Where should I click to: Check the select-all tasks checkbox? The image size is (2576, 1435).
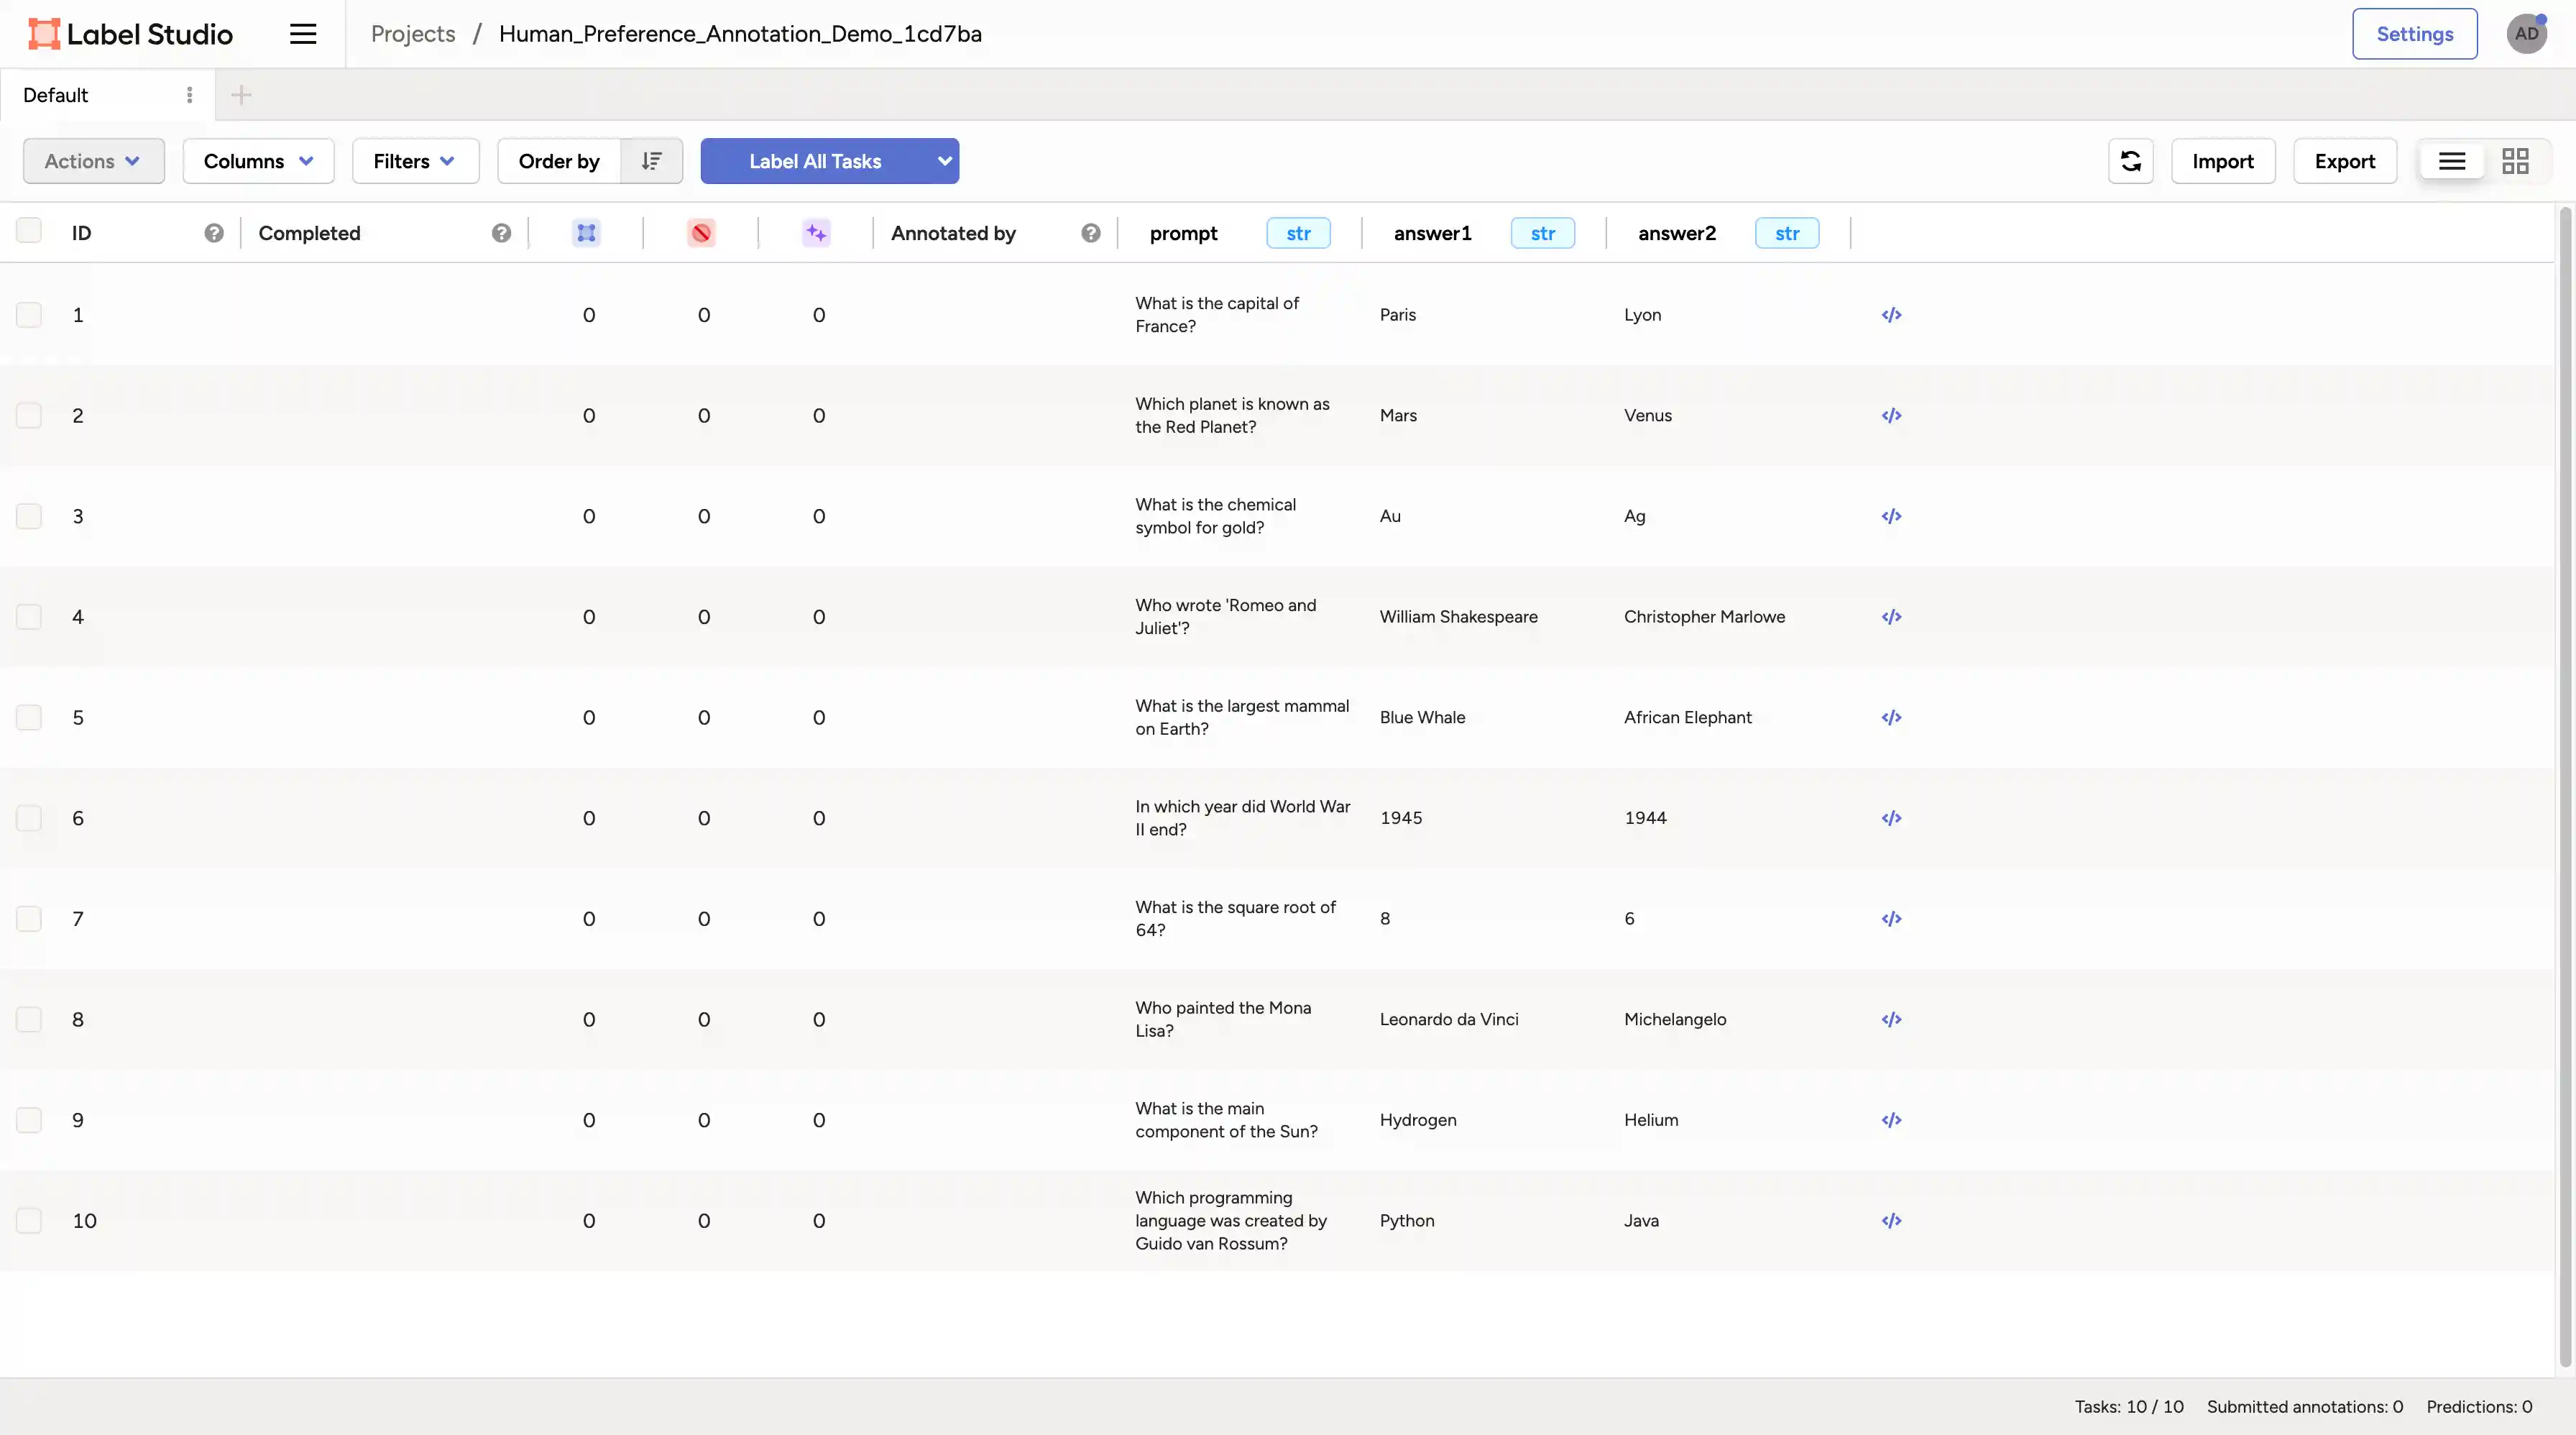[29, 231]
